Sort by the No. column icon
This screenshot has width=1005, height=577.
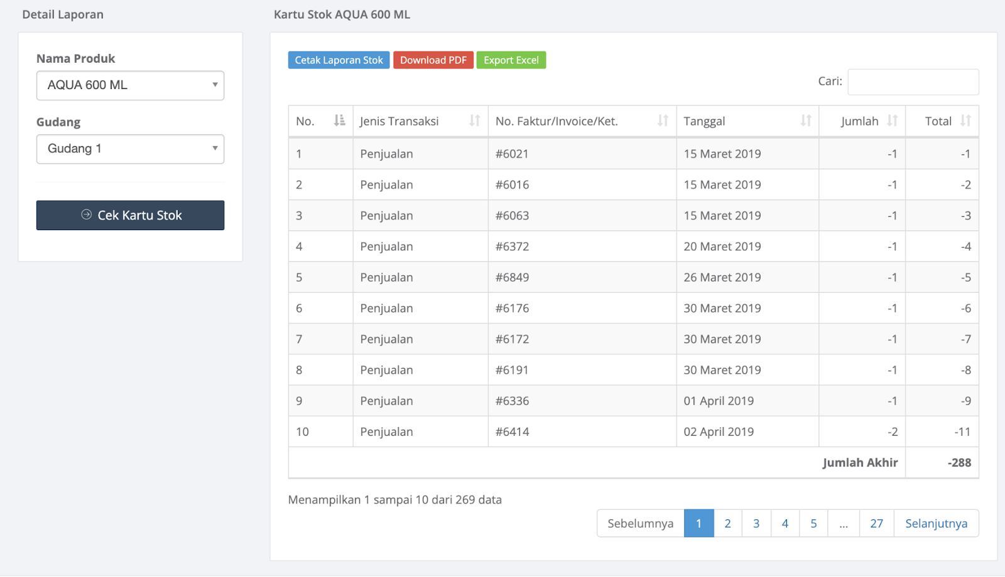339,120
